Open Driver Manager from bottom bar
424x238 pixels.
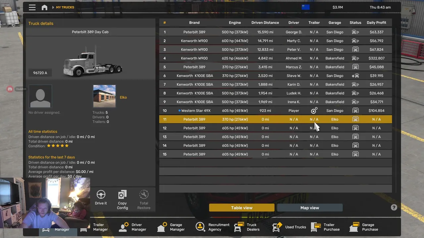133,227
